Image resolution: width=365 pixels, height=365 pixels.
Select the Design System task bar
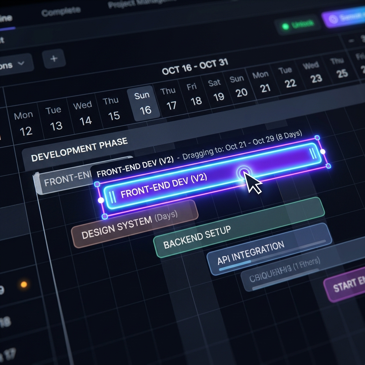[x=135, y=224]
